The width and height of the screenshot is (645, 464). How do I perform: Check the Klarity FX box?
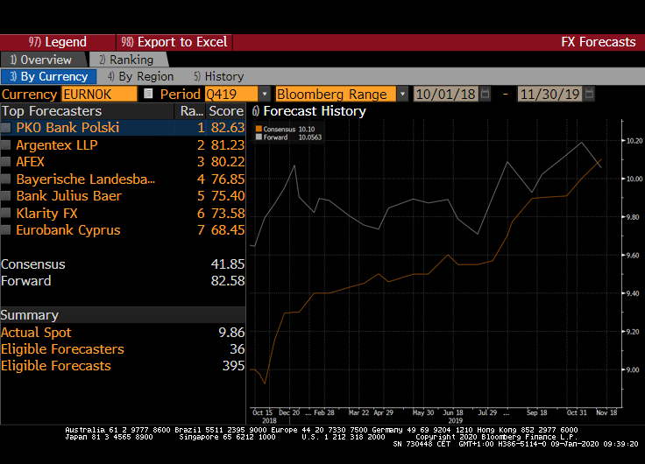click(x=7, y=213)
